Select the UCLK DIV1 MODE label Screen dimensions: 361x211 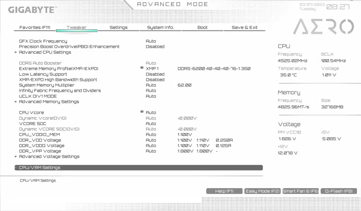click(38, 96)
